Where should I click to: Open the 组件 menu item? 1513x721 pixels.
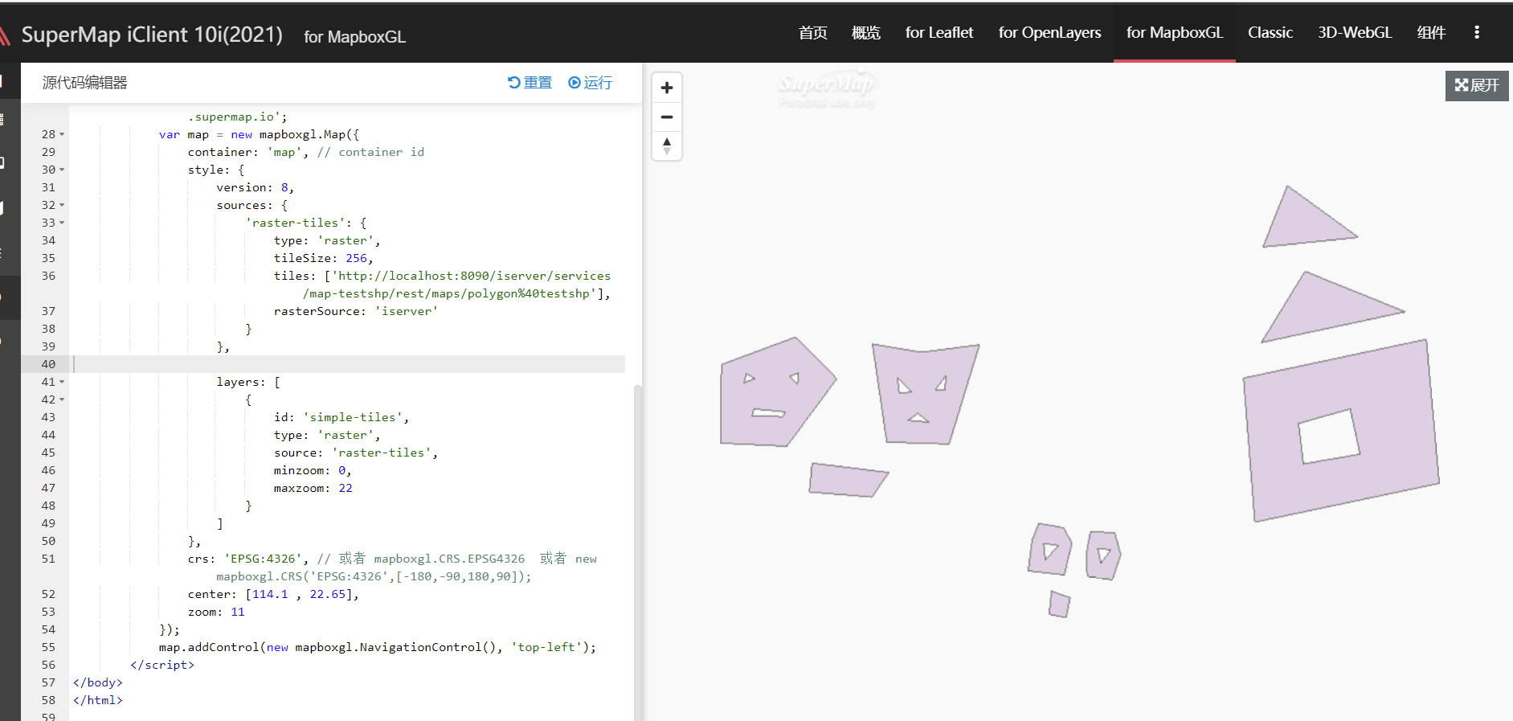1432,32
